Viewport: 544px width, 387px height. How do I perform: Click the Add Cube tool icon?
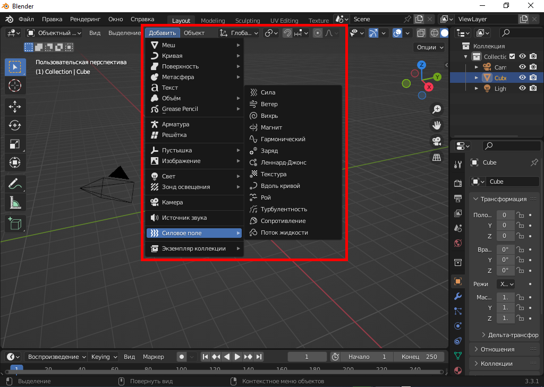pyautogui.click(x=15, y=223)
